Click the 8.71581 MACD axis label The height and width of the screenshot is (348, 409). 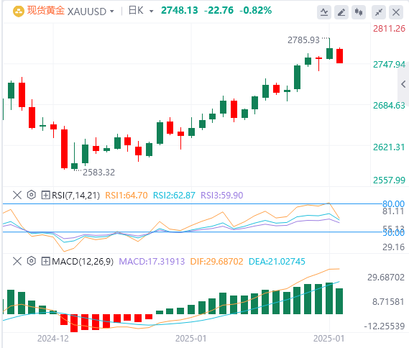(x=388, y=302)
